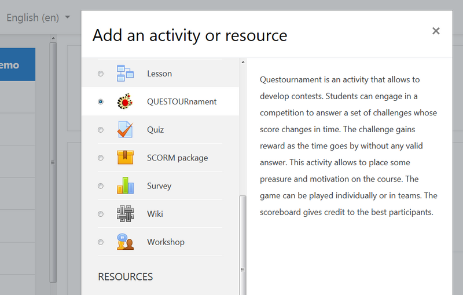463x295 pixels.
Task: Click the Lesson activity icon
Action: (125, 74)
